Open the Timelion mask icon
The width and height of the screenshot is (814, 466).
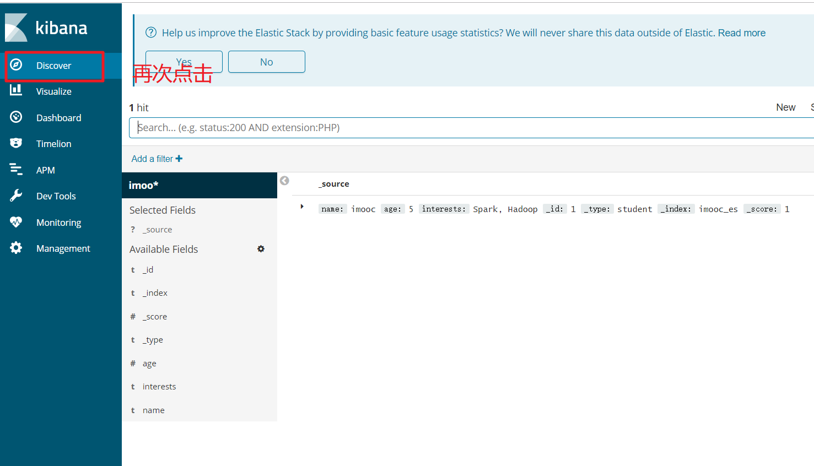(x=16, y=143)
